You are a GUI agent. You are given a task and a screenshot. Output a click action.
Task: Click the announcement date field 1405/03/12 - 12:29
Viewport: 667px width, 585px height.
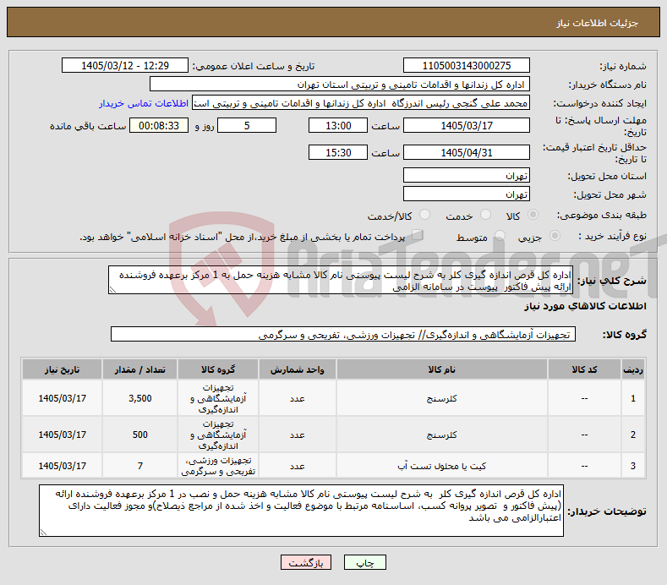[125, 66]
